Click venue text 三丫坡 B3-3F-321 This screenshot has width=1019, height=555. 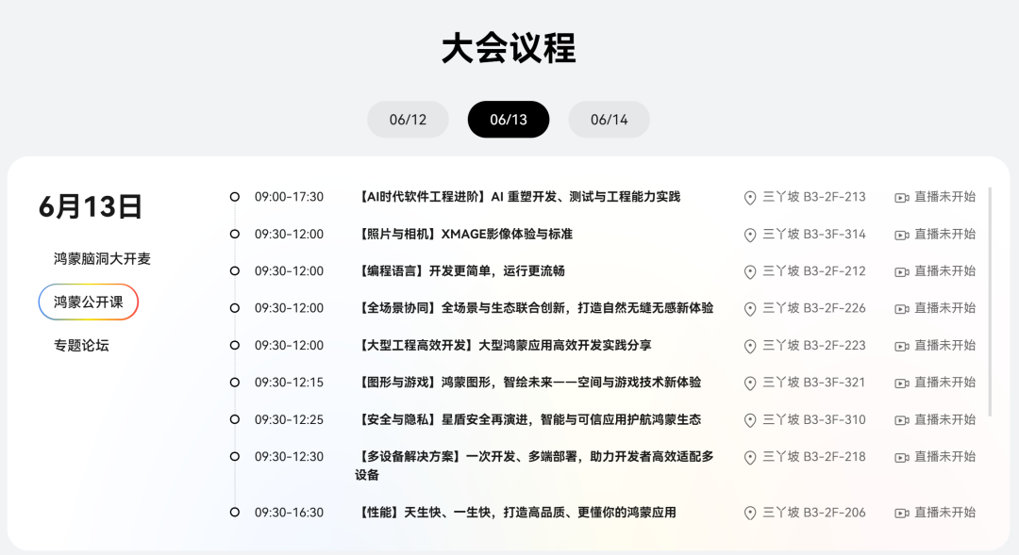click(813, 383)
